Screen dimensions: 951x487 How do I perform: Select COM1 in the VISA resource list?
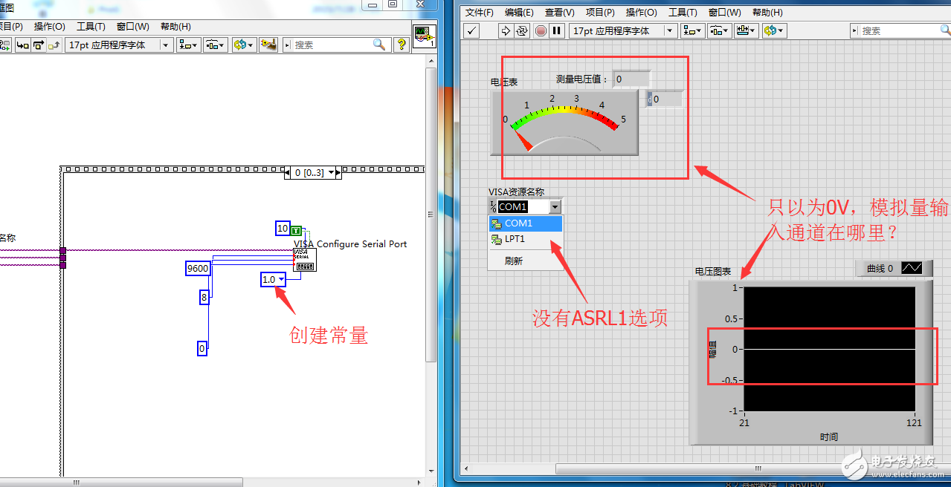pyautogui.click(x=526, y=223)
